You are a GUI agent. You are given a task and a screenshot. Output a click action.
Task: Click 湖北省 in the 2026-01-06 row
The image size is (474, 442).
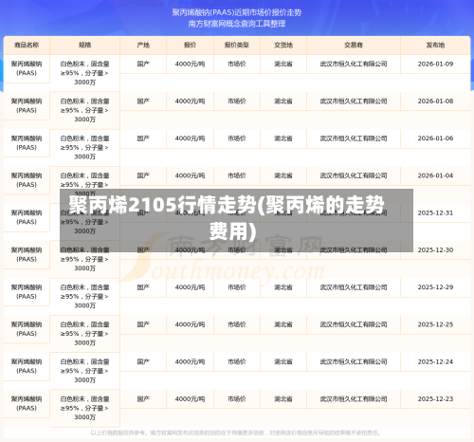283,138
